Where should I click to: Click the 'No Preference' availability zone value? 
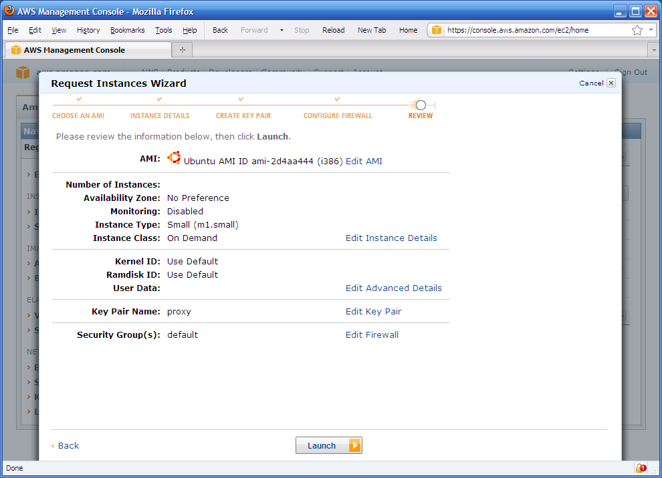[198, 198]
